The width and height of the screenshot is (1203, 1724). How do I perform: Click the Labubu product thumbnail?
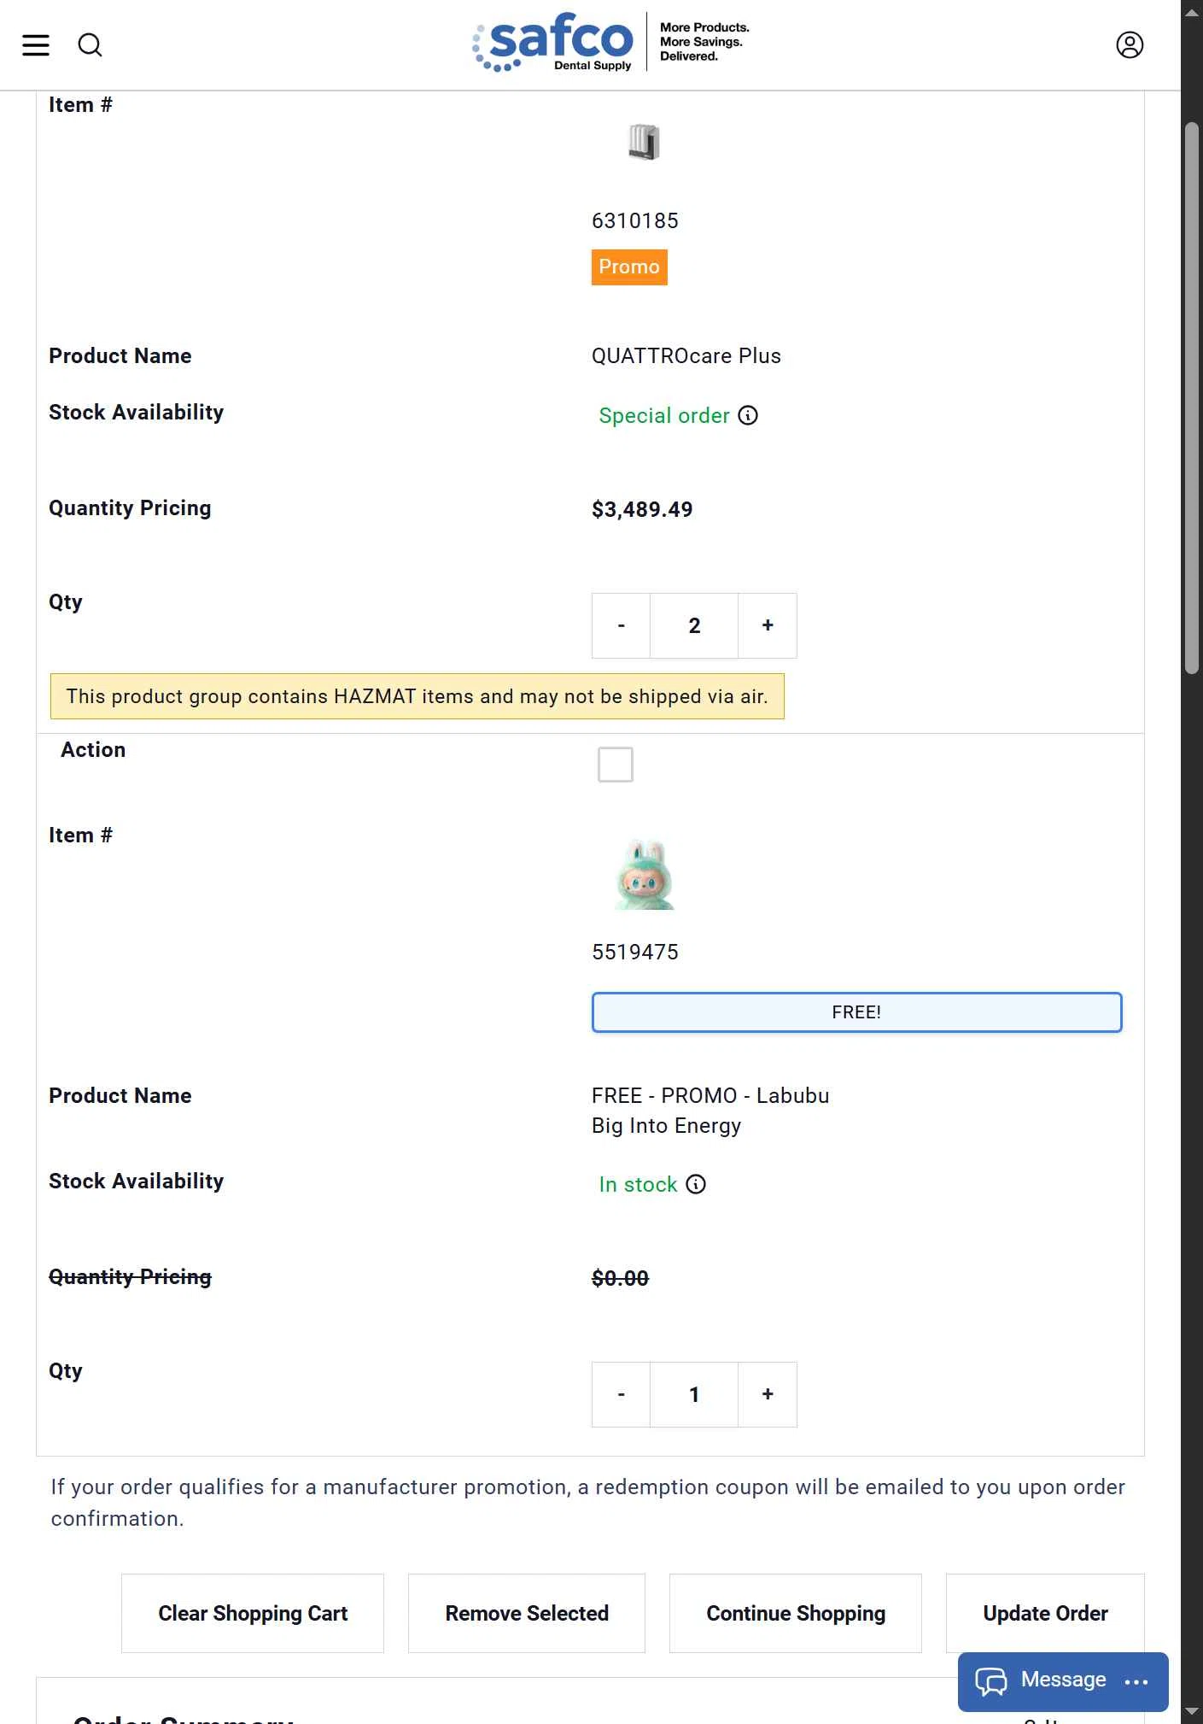point(645,874)
